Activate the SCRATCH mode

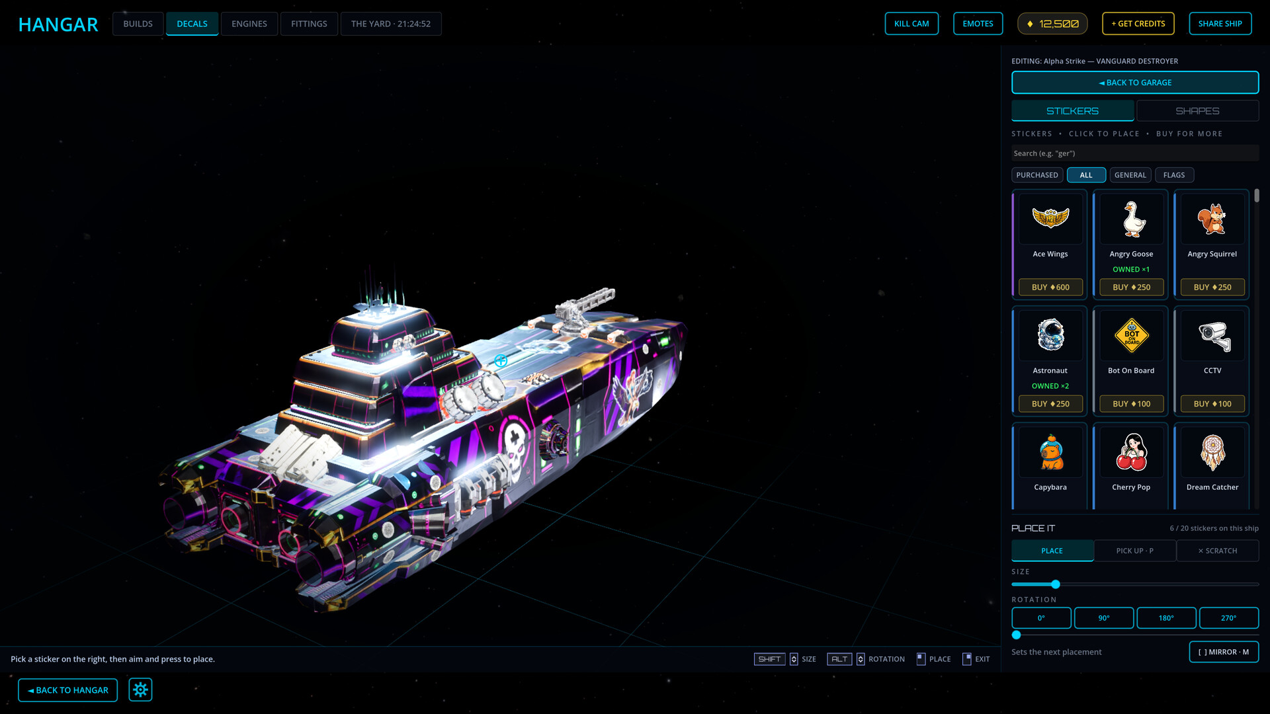click(1218, 551)
